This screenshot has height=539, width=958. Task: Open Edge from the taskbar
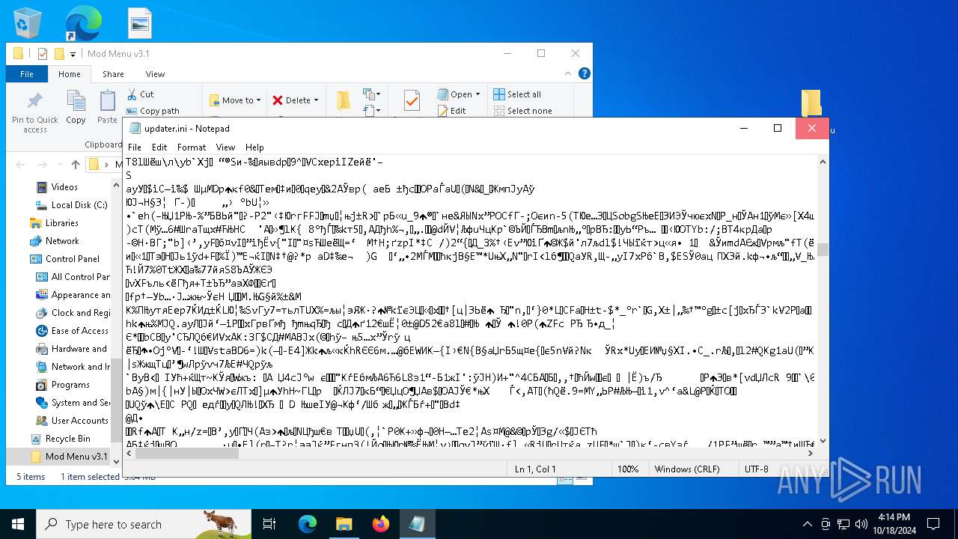pyautogui.click(x=308, y=524)
